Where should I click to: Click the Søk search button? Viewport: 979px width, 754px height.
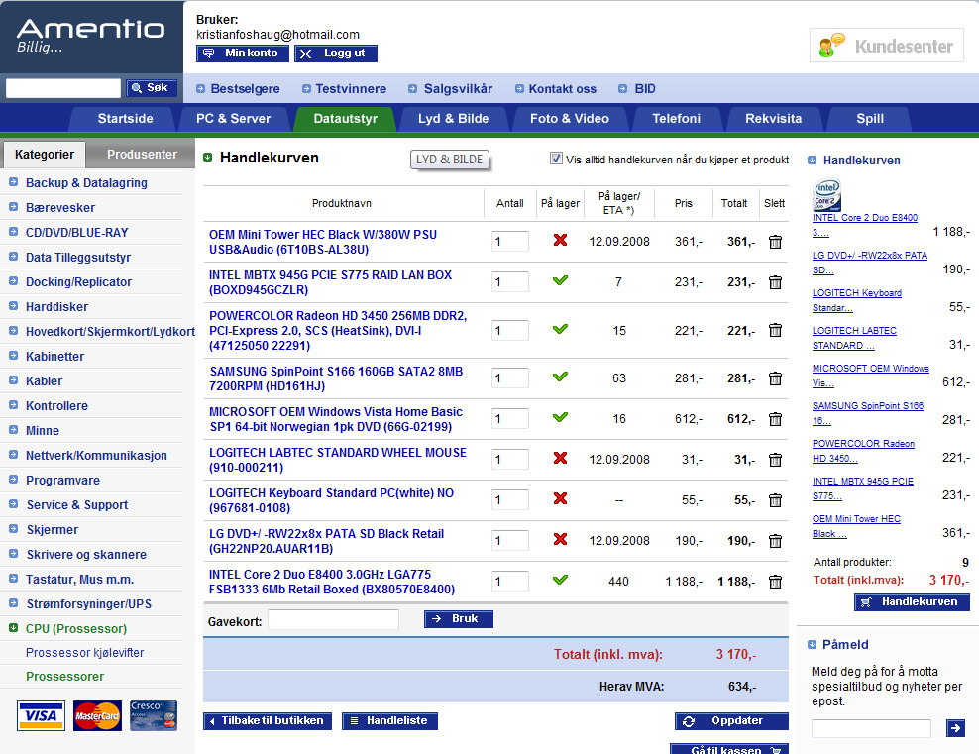pyautogui.click(x=152, y=88)
